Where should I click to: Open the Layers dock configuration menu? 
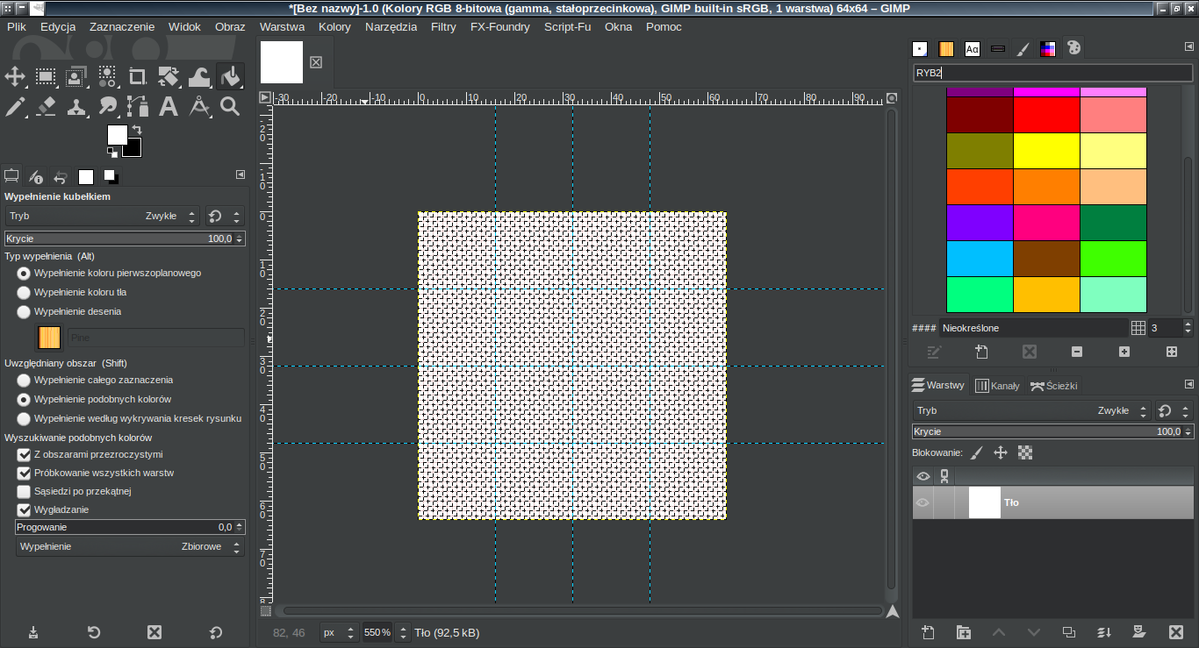(1189, 384)
